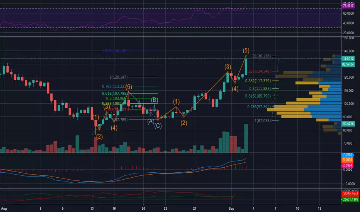The width and height of the screenshot is (360, 212).
Task: Click the 150.0000 price scale label
Action: click(348, 38)
